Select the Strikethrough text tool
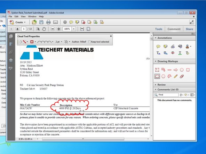The width and height of the screenshot is (206, 154). [x=173, y=53]
